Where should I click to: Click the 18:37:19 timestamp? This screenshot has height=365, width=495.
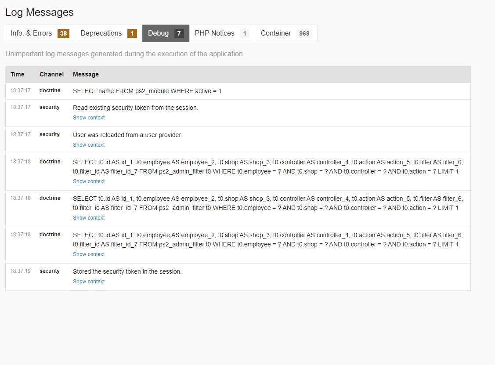tap(21, 271)
